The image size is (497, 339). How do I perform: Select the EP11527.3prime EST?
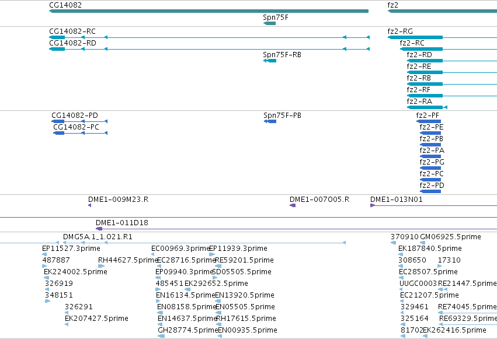[x=44, y=254]
